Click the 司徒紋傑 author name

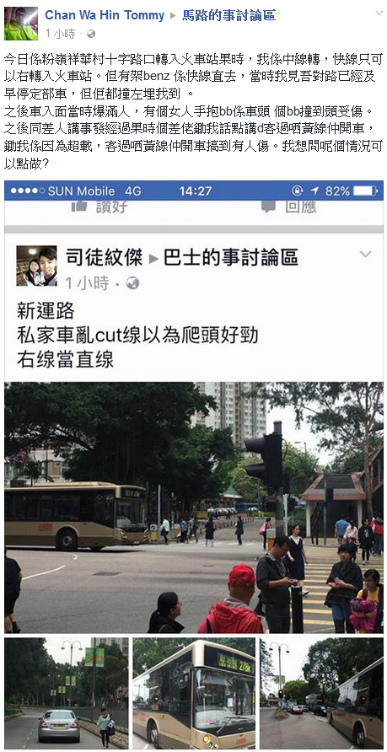(104, 258)
